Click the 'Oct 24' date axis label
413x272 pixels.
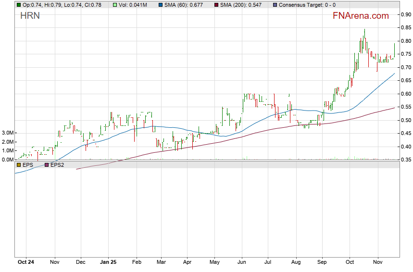[25, 262]
